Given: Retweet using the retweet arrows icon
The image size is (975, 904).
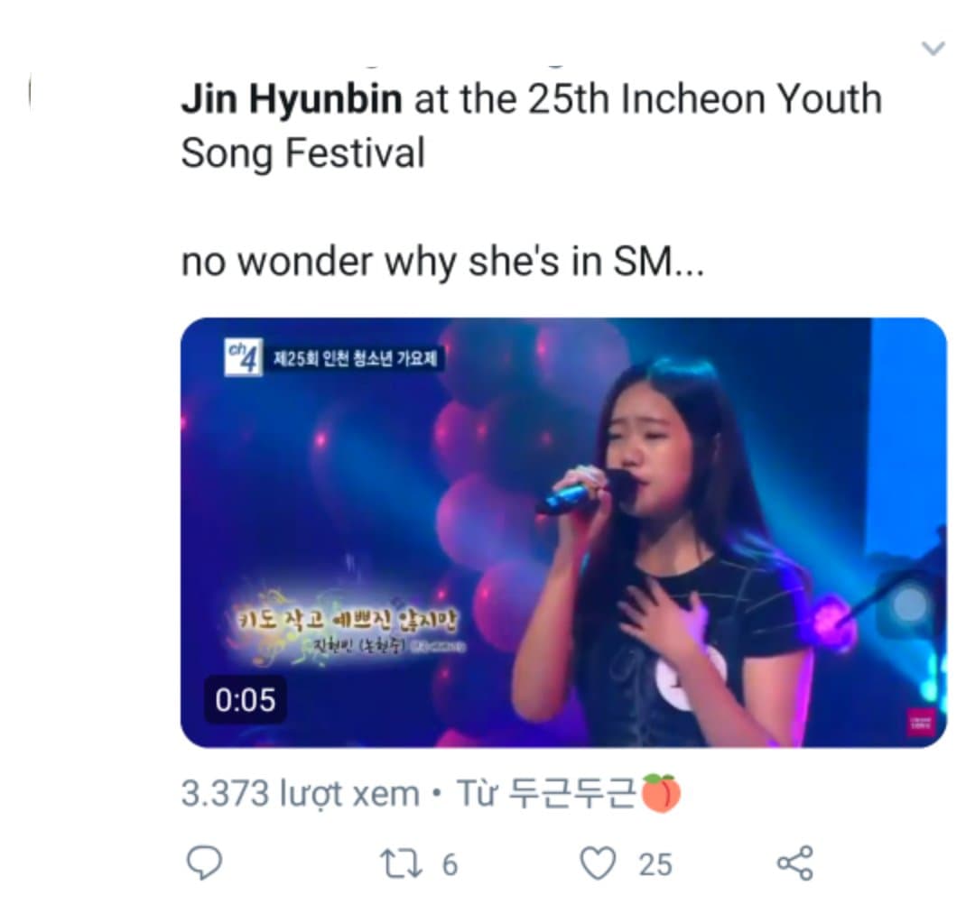Looking at the screenshot, I should (x=401, y=863).
